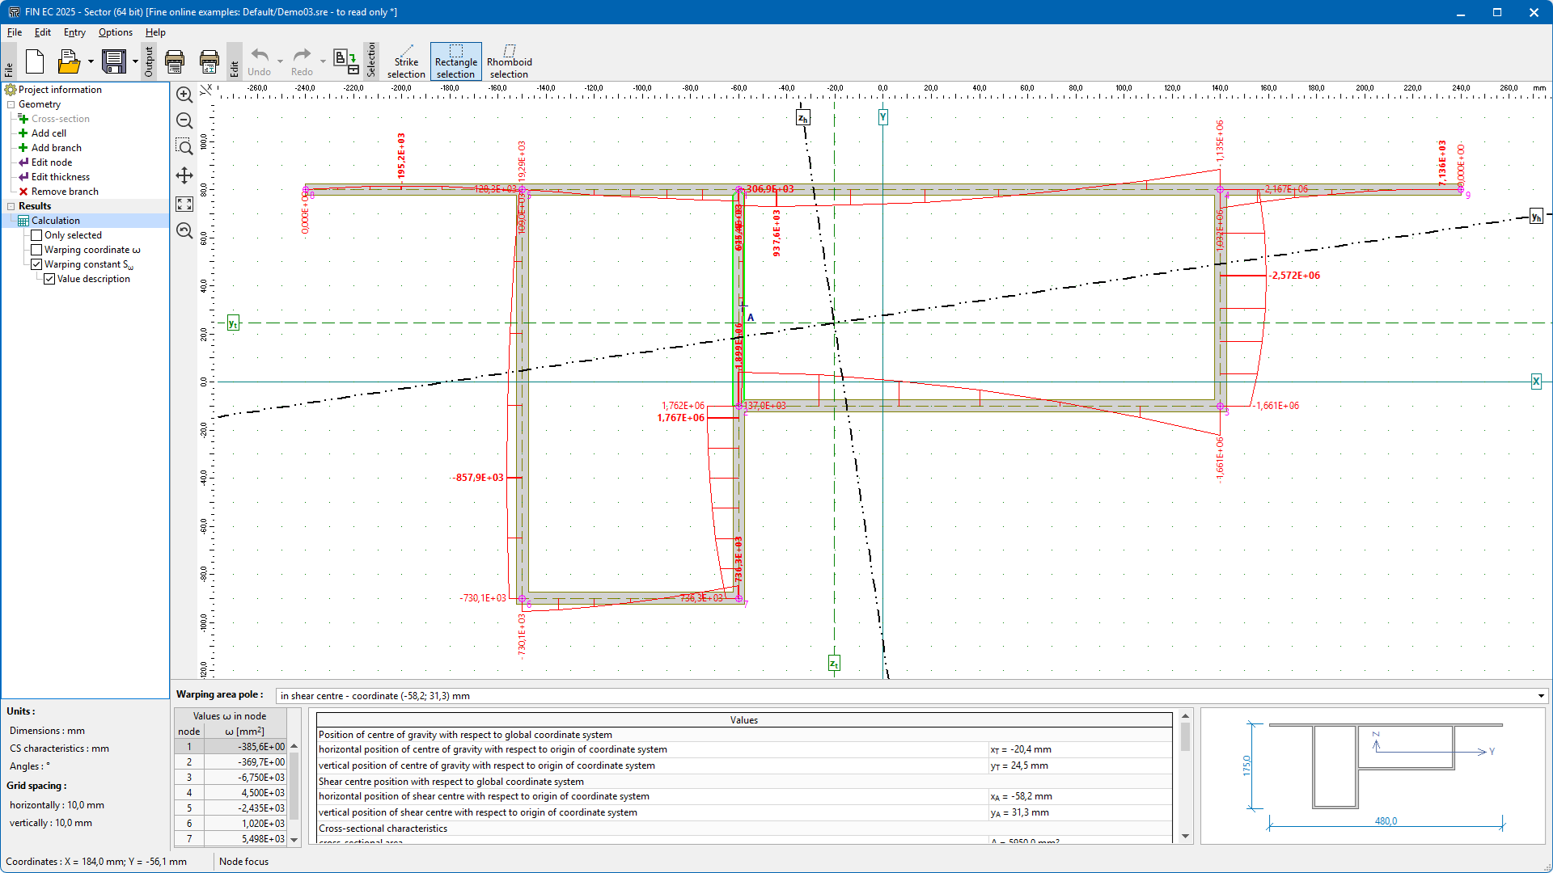Click the Add branch tree item

point(56,148)
